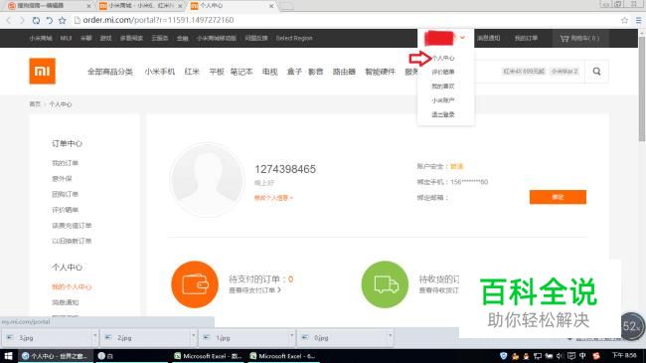Expand the 0.jpg download options arrow
The image size is (646, 363).
point(391,335)
